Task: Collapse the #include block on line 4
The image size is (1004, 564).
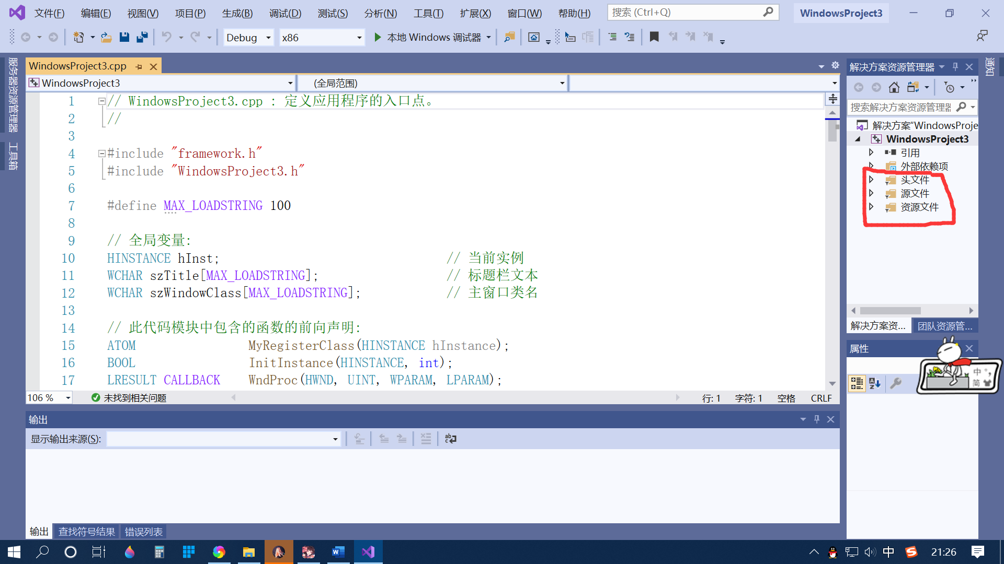Action: [102, 154]
